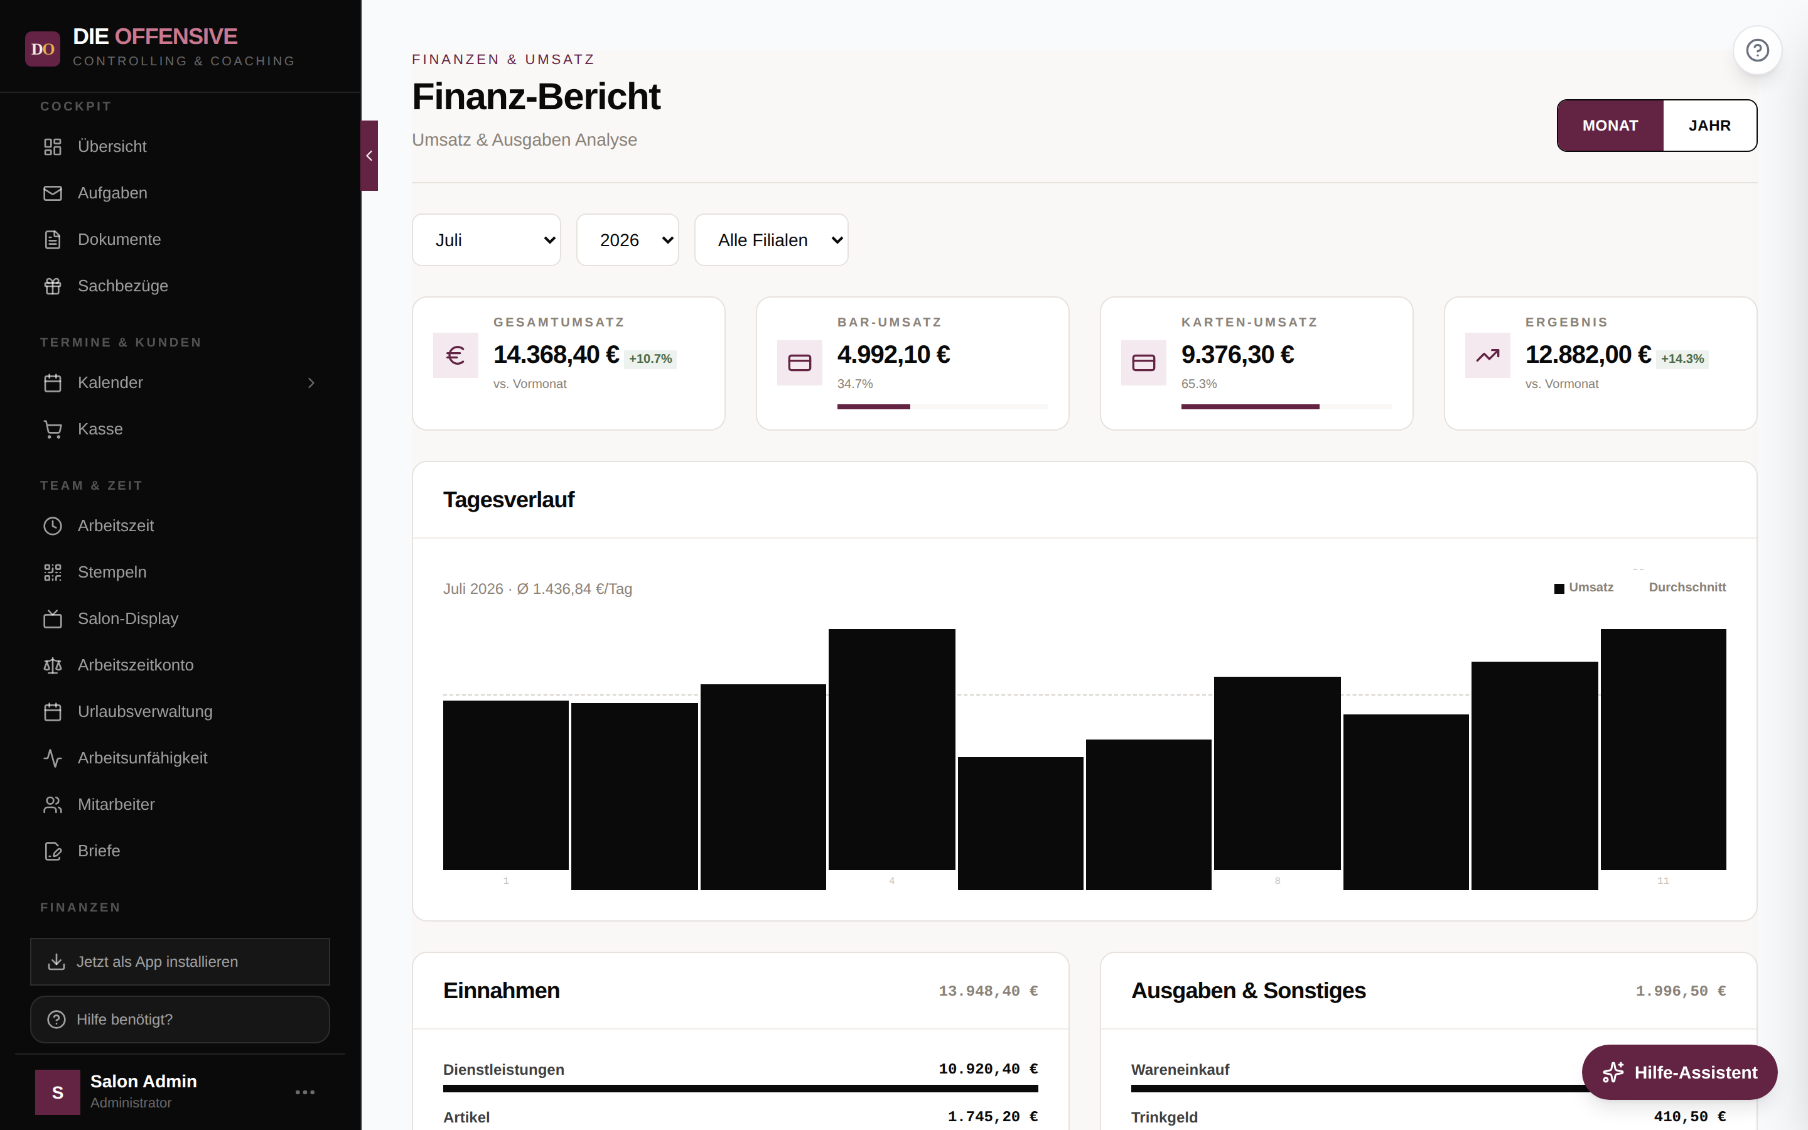Click the Arbeitszeitkonto scales icon

[x=52, y=664]
